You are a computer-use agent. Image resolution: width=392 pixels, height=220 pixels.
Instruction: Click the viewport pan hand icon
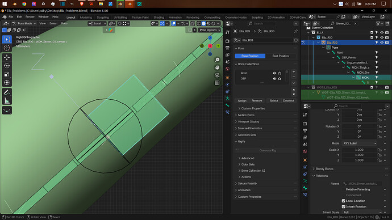click(x=217, y=67)
